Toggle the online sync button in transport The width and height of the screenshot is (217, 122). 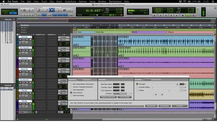click(x=155, y=15)
